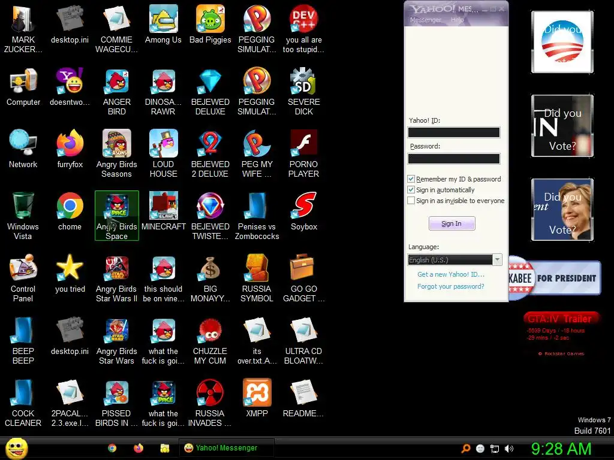
Task: Click the network tray icon
Action: (495, 449)
